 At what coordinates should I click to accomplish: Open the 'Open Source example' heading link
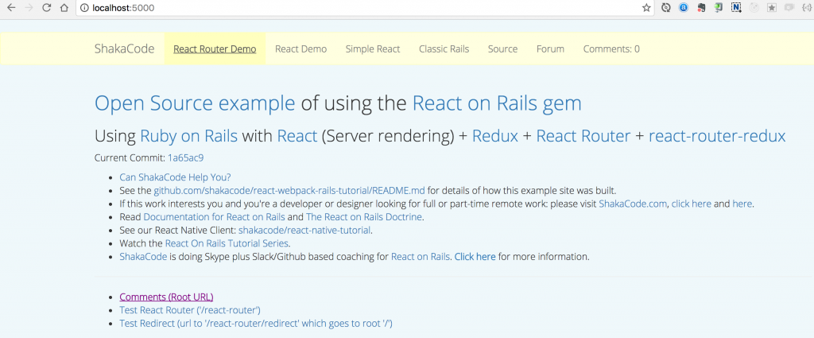point(195,103)
